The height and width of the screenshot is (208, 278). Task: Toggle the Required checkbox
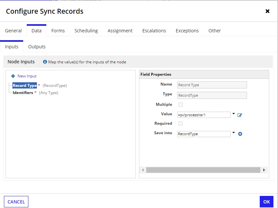point(180,123)
